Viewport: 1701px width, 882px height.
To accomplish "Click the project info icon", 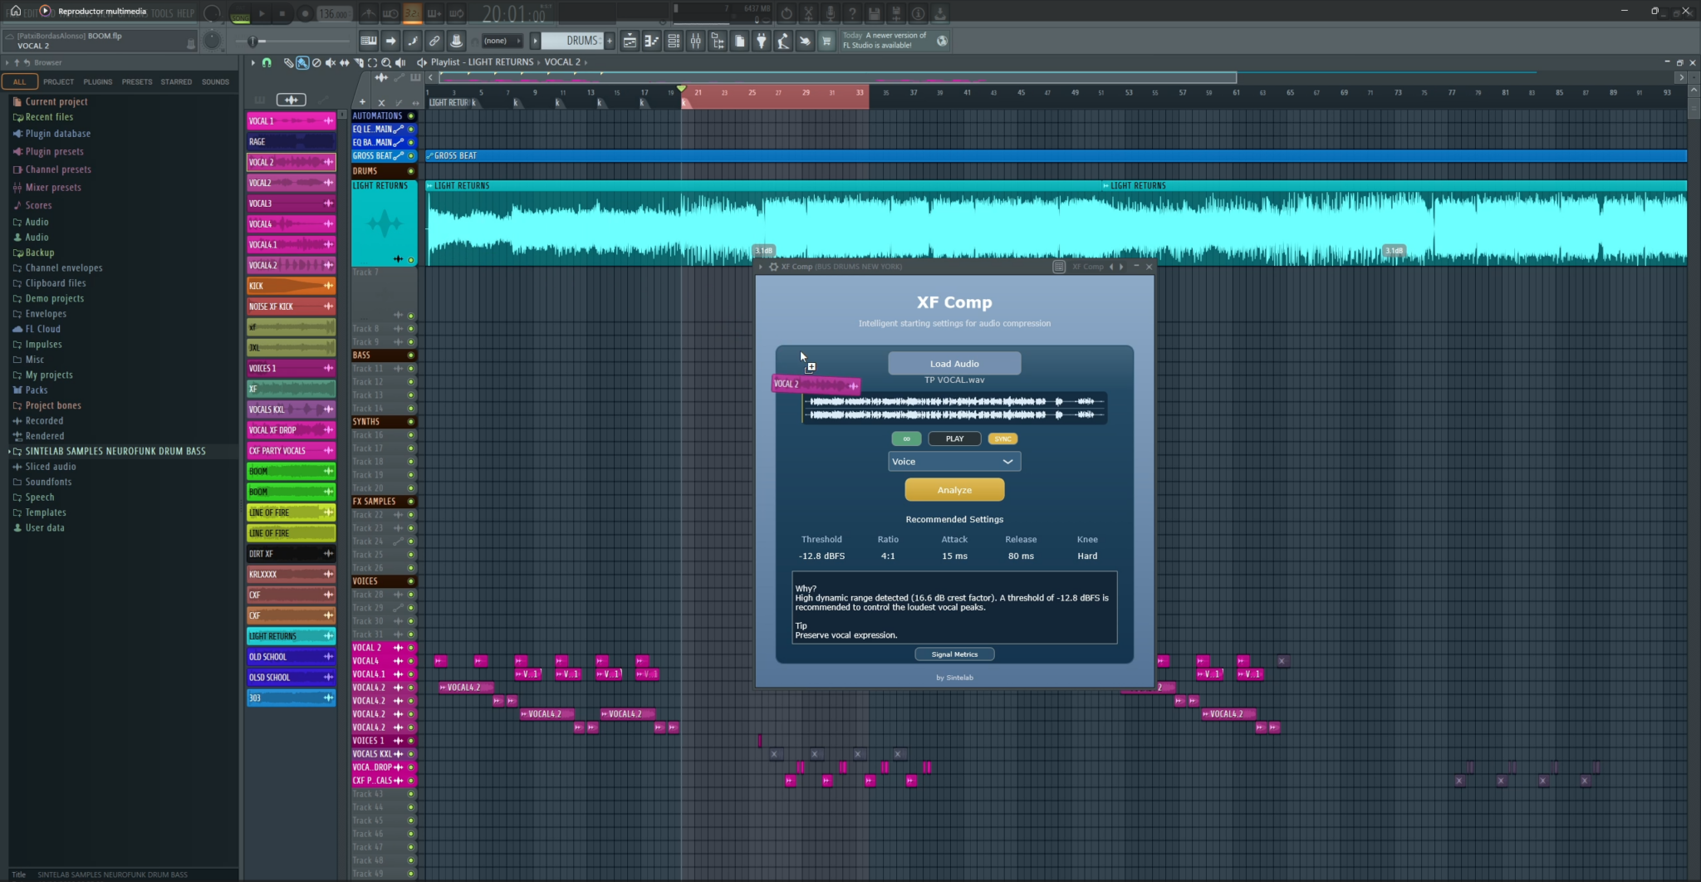I will 918,13.
